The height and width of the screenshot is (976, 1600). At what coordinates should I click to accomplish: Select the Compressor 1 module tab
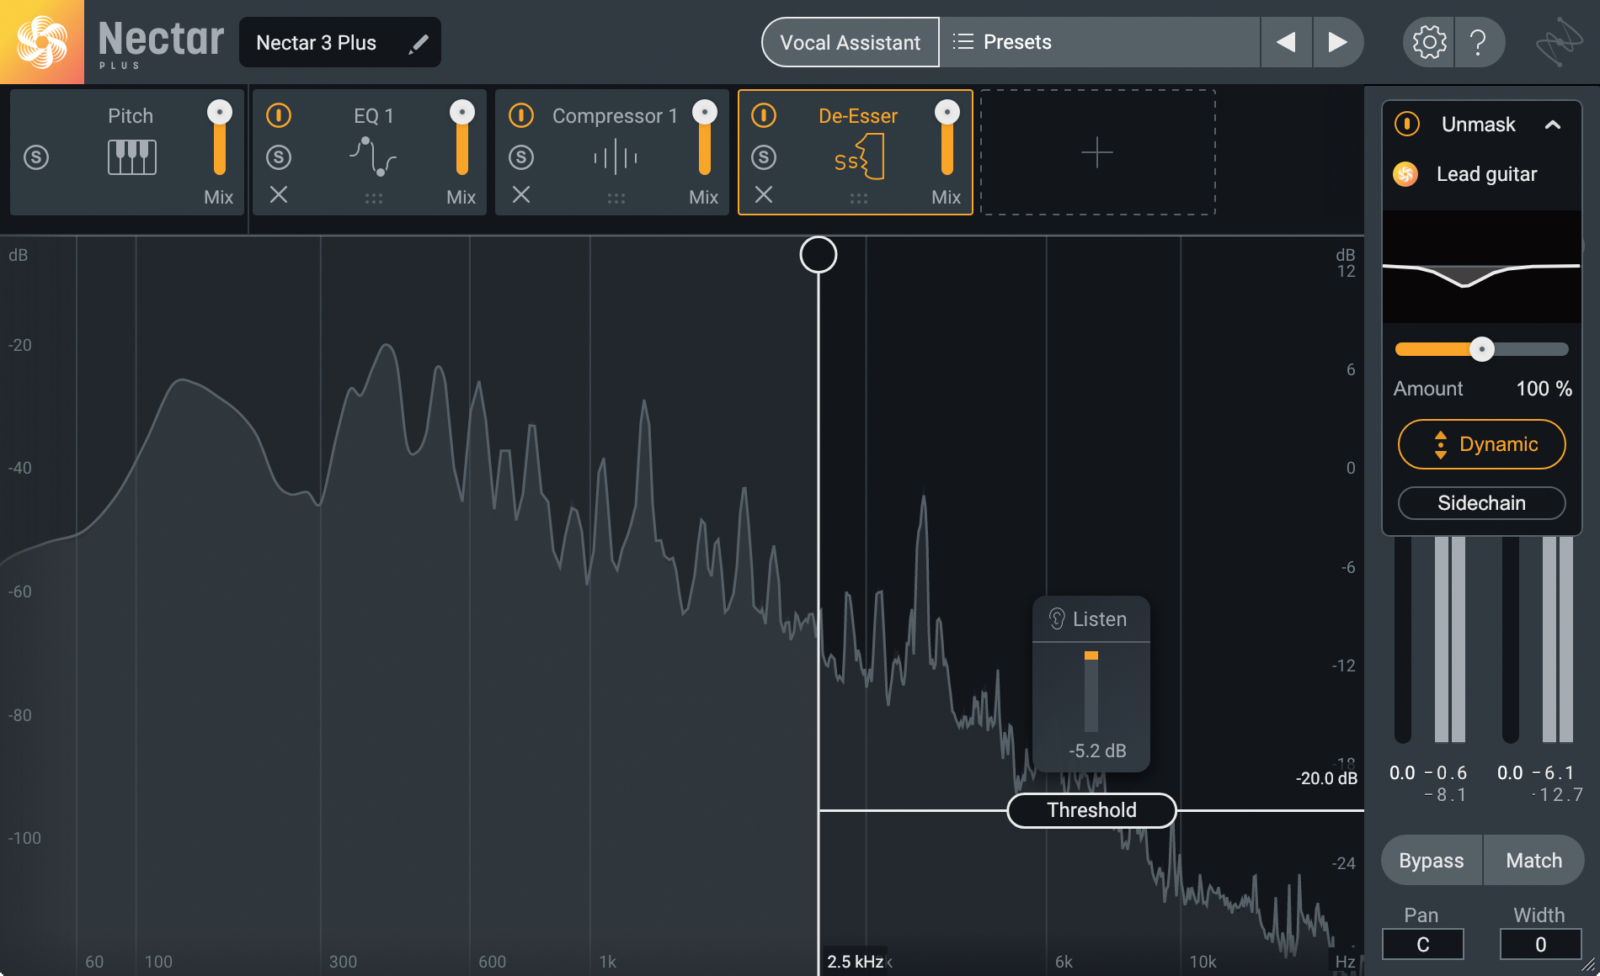pyautogui.click(x=615, y=116)
